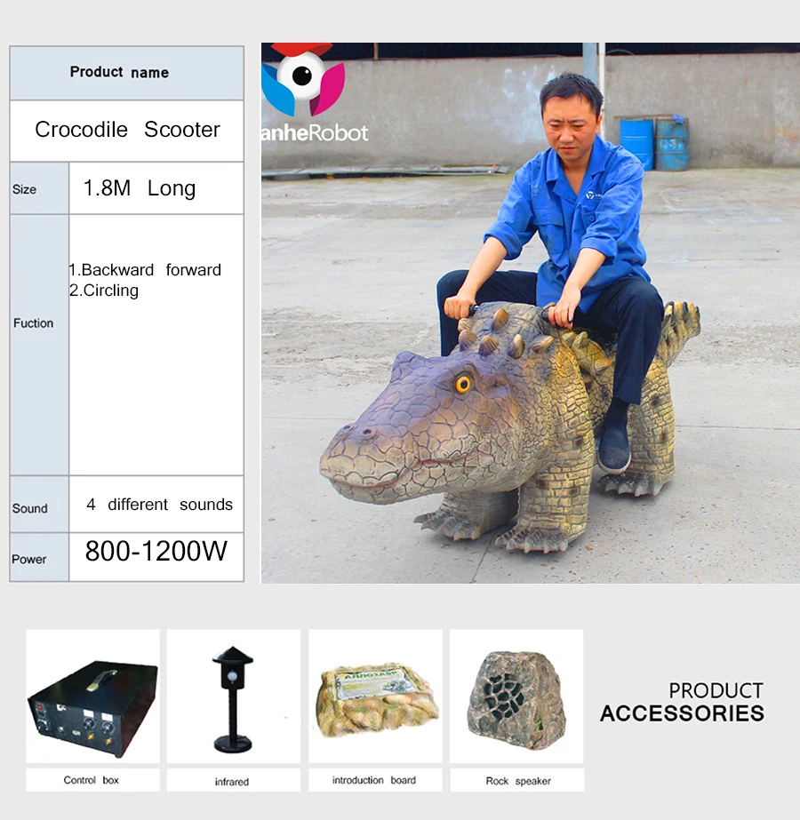
Task: Select the Crocodile Scooter title text
Action: pos(127,130)
